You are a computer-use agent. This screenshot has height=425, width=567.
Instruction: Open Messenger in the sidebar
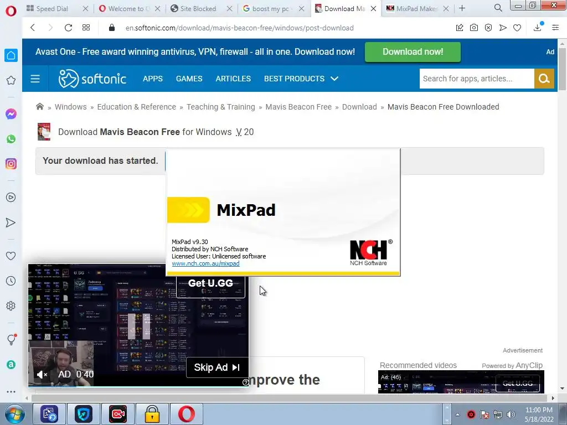point(11,114)
